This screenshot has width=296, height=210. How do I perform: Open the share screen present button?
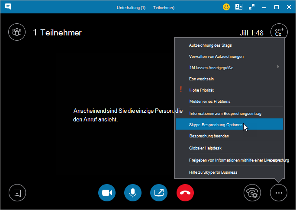pos(159,193)
